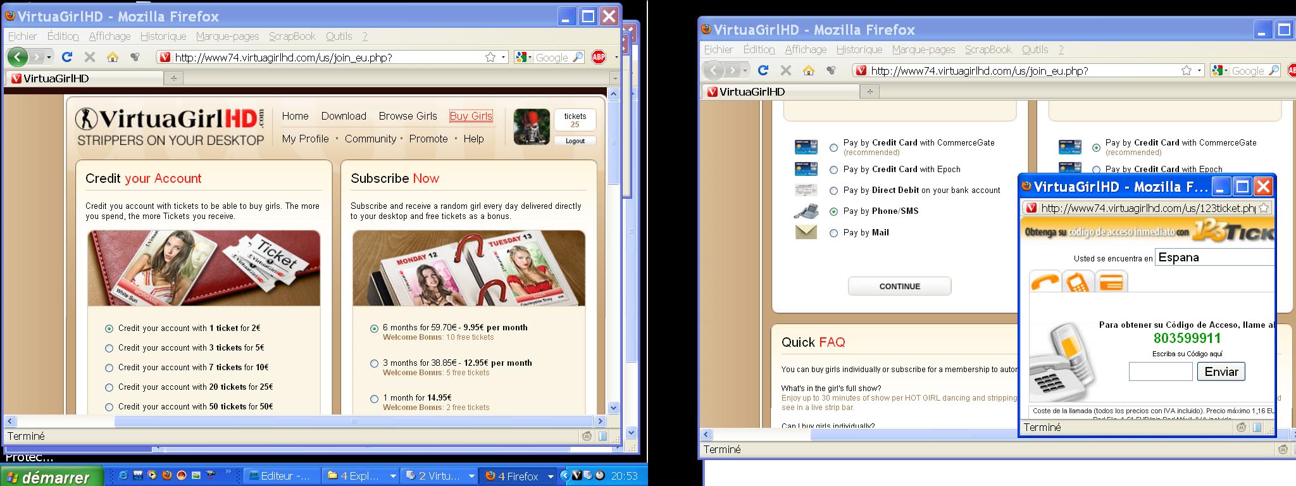Click landline phone tab icon in popup
This screenshot has width=1296, height=486.
pyautogui.click(x=1045, y=281)
